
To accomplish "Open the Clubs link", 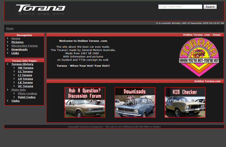I will pyautogui.click(x=15, y=101).
